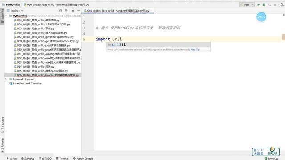Select file 060 urllib post in the tree
Image resolution: width=285 pixels, height=160 pixels.
coord(48,49)
